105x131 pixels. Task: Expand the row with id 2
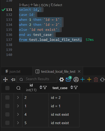tap(18, 98)
